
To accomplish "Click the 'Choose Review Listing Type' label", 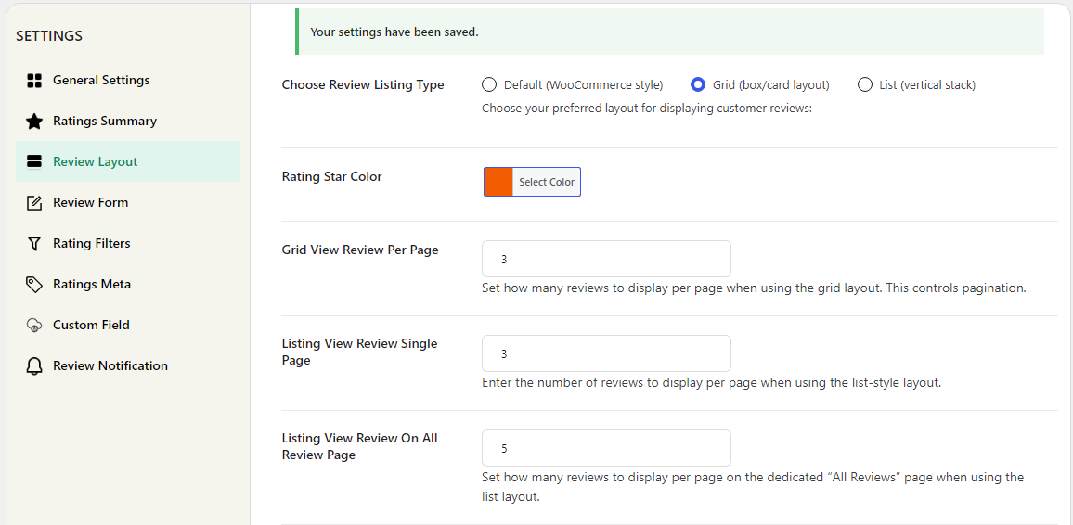I will pyautogui.click(x=363, y=84).
